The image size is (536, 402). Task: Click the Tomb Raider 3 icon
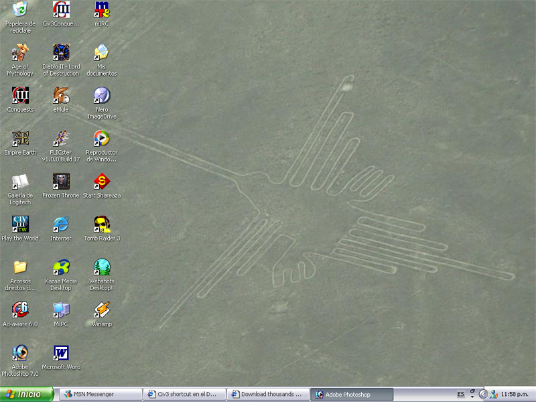(x=102, y=224)
